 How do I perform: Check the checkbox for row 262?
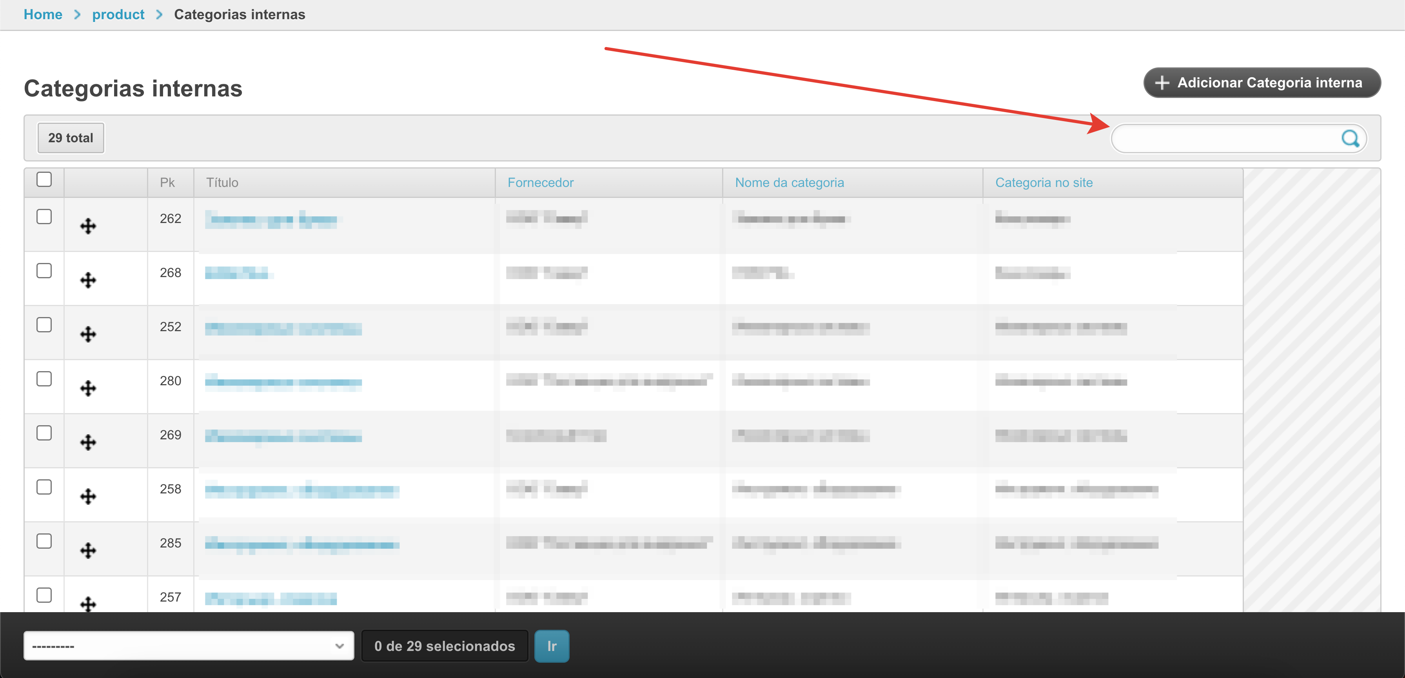pyautogui.click(x=44, y=217)
